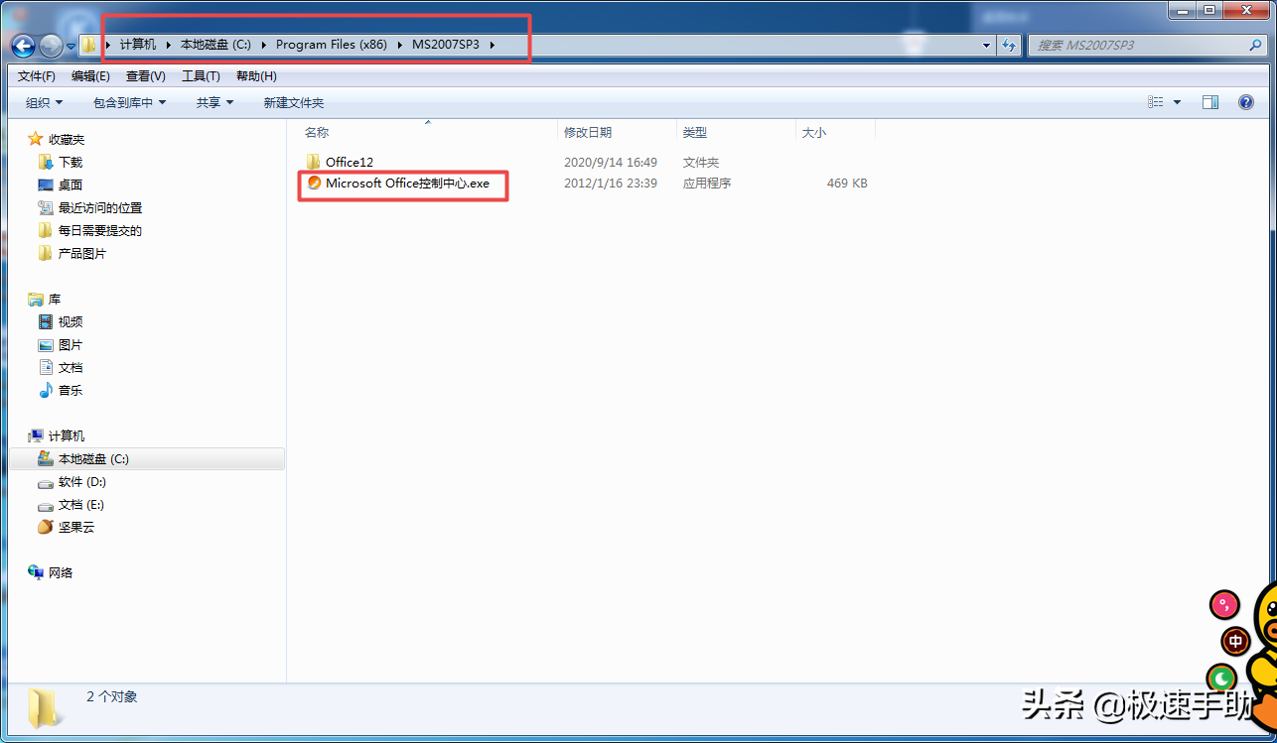Click the 469 KB size value

(847, 184)
